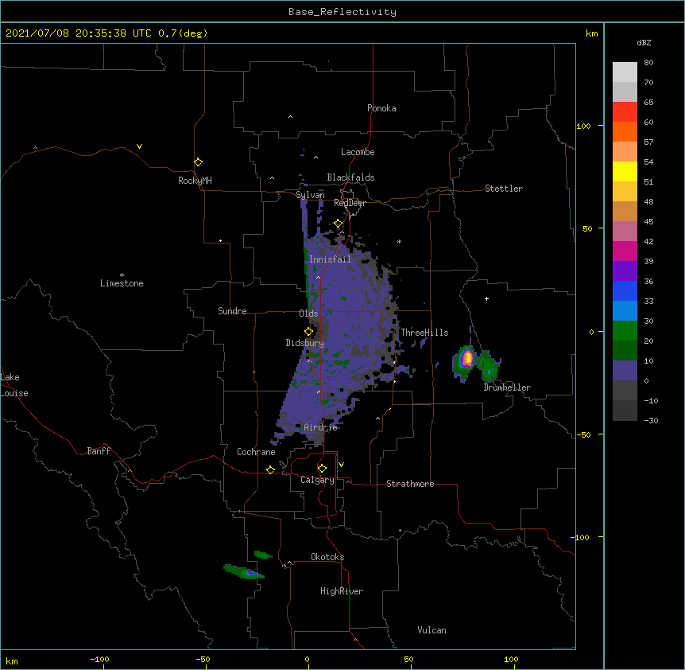685x670 pixels.
Task: Click the Limestone label
Action: point(122,283)
